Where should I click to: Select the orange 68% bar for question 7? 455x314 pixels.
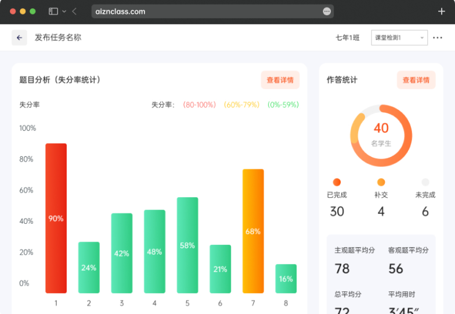tap(253, 231)
